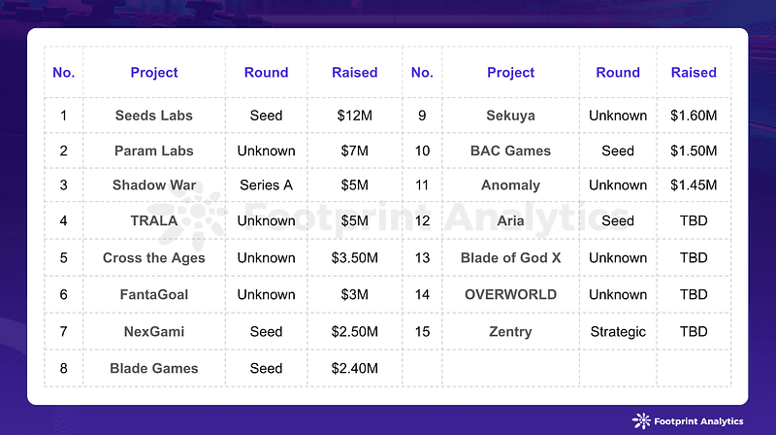Click the BAC Games project name
The height and width of the screenshot is (435, 776).
click(511, 151)
